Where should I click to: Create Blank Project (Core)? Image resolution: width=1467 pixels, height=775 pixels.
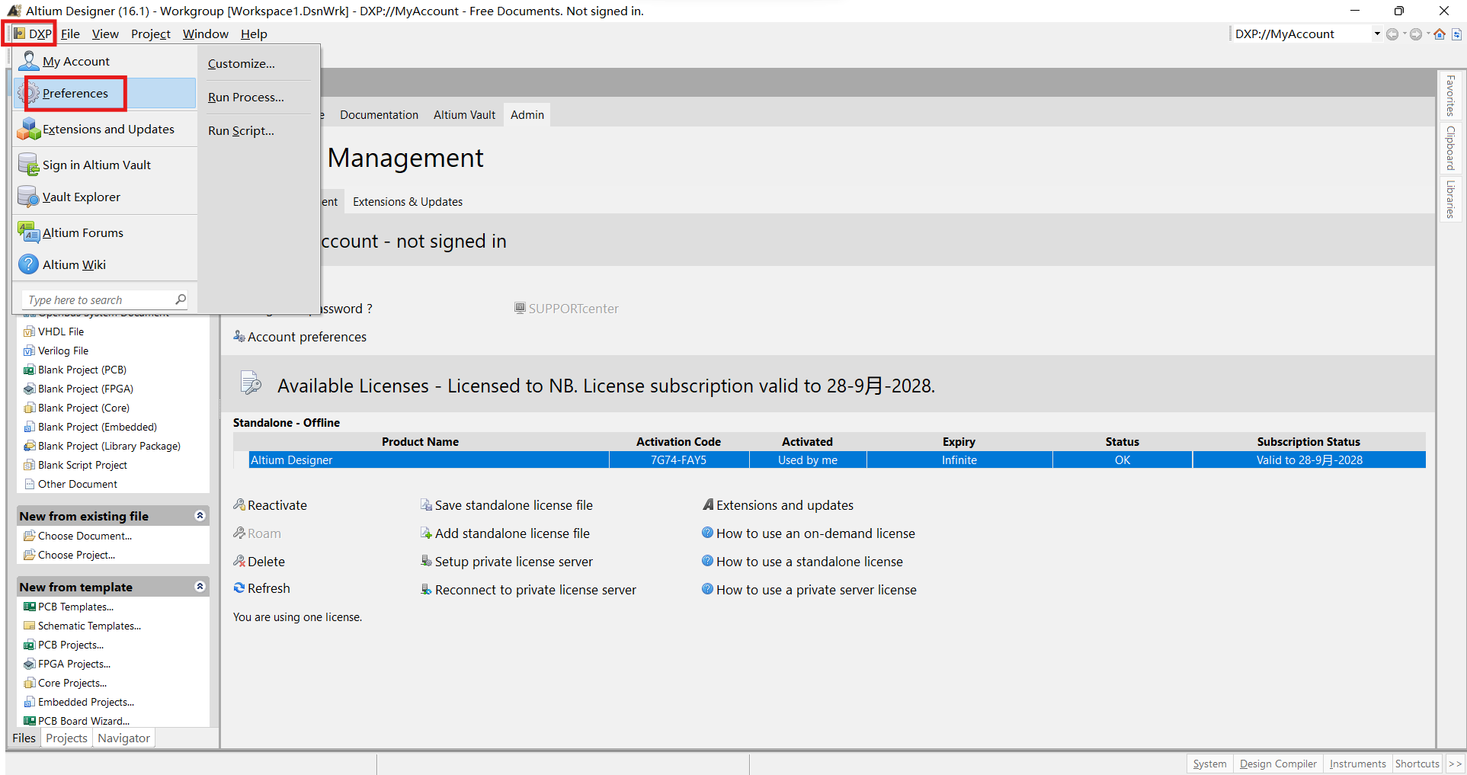pos(77,408)
